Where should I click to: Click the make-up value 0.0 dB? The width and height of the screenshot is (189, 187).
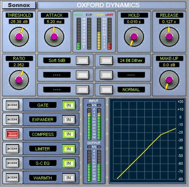169,65
